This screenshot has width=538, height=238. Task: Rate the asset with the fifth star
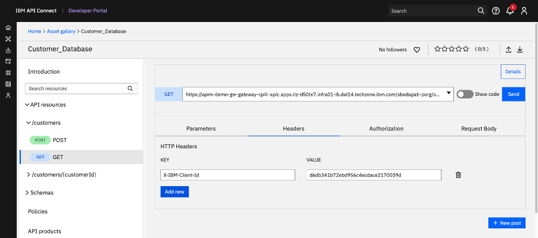[466, 49]
